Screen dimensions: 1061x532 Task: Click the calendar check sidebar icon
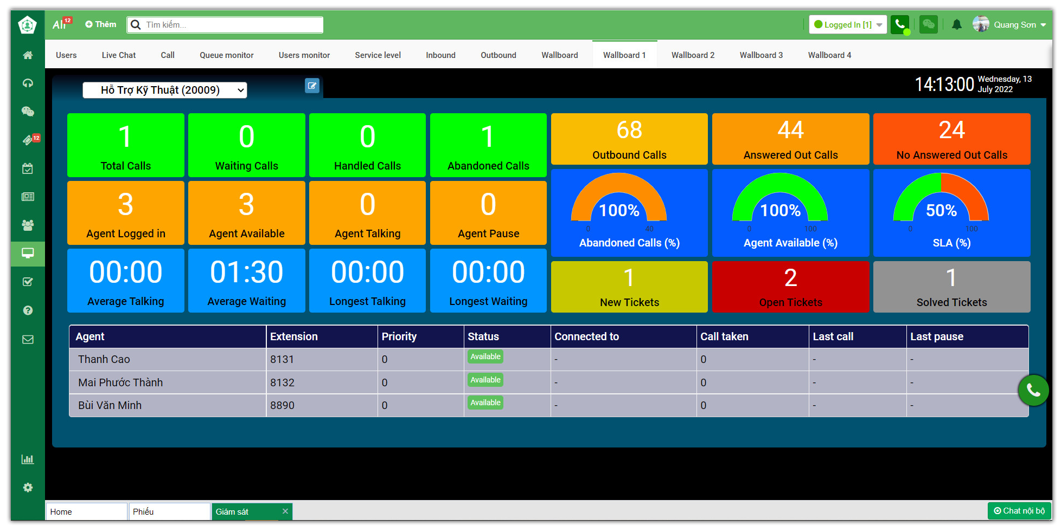(28, 168)
